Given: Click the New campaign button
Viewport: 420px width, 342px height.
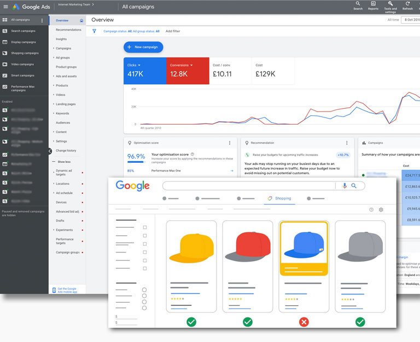Looking at the screenshot, I should point(143,47).
